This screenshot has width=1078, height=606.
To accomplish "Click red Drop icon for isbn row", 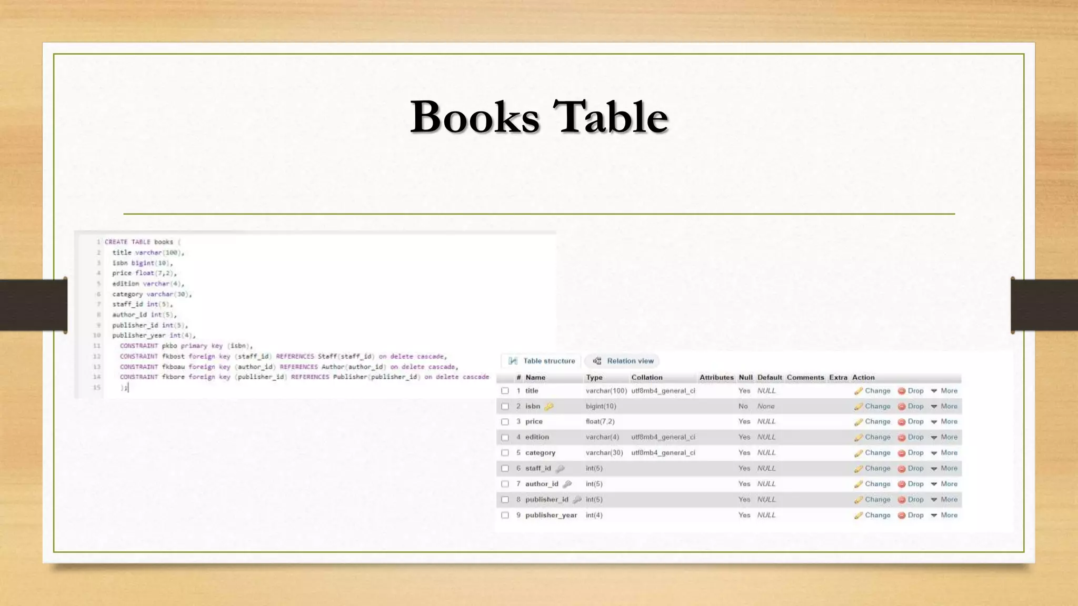I will pyautogui.click(x=902, y=406).
